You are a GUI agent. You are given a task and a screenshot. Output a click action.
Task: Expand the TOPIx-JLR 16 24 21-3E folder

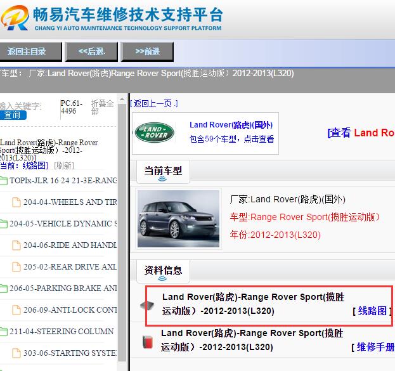tap(63, 181)
